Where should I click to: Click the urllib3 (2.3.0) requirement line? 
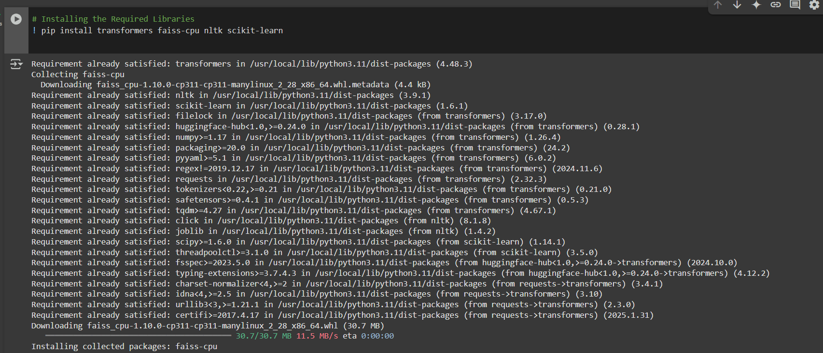coord(333,305)
